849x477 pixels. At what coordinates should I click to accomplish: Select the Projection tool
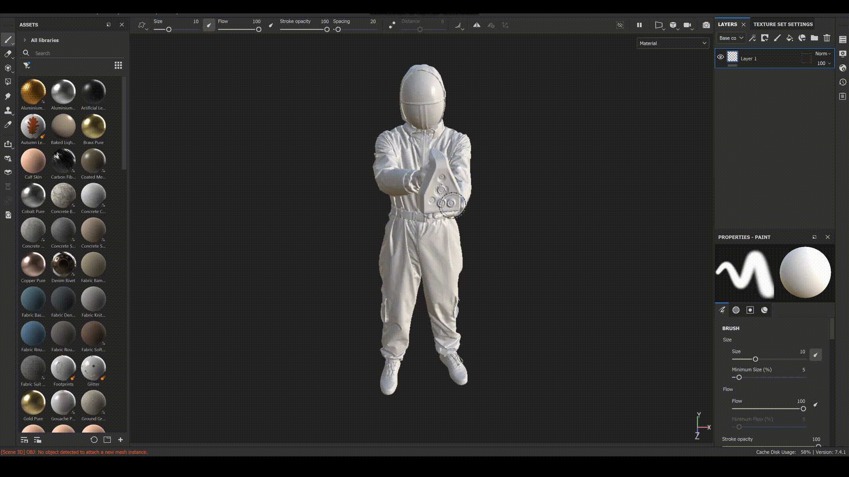tap(8, 68)
